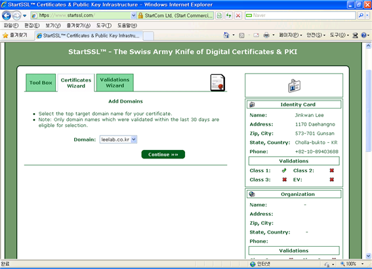Open the 파일(F) menu
Screen dimensions: 372x269
[x=11, y=26]
